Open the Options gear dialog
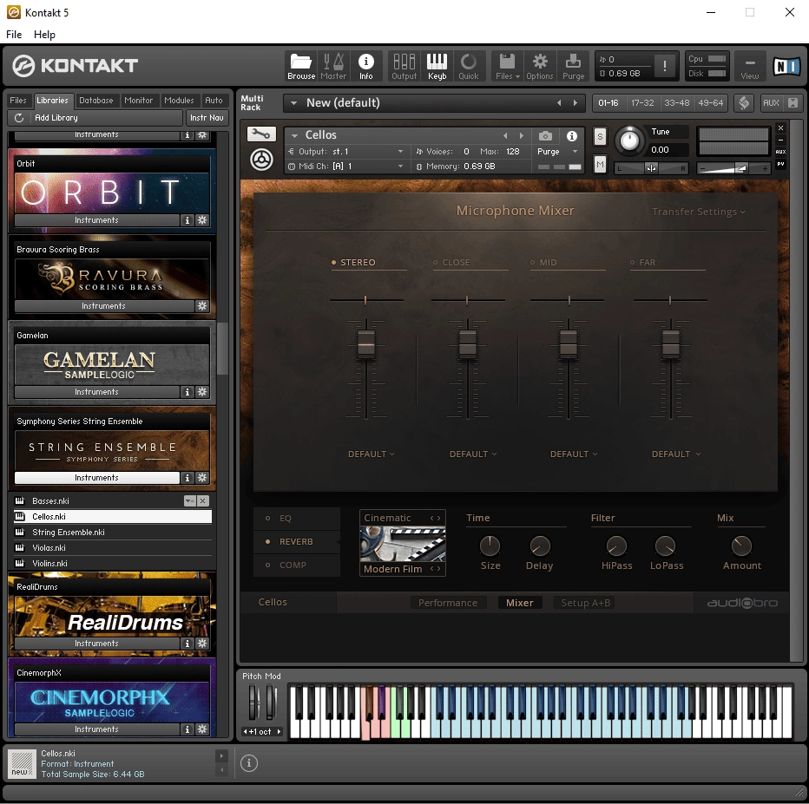The width and height of the screenshot is (809, 804). pyautogui.click(x=540, y=66)
